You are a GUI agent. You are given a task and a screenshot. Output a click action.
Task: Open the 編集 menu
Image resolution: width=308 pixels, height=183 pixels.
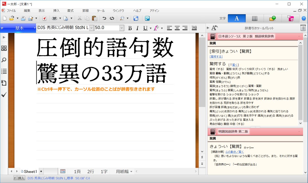coord(27,11)
